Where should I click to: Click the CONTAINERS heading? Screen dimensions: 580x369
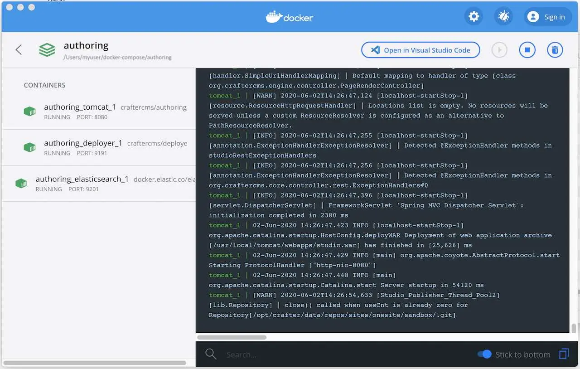click(44, 85)
